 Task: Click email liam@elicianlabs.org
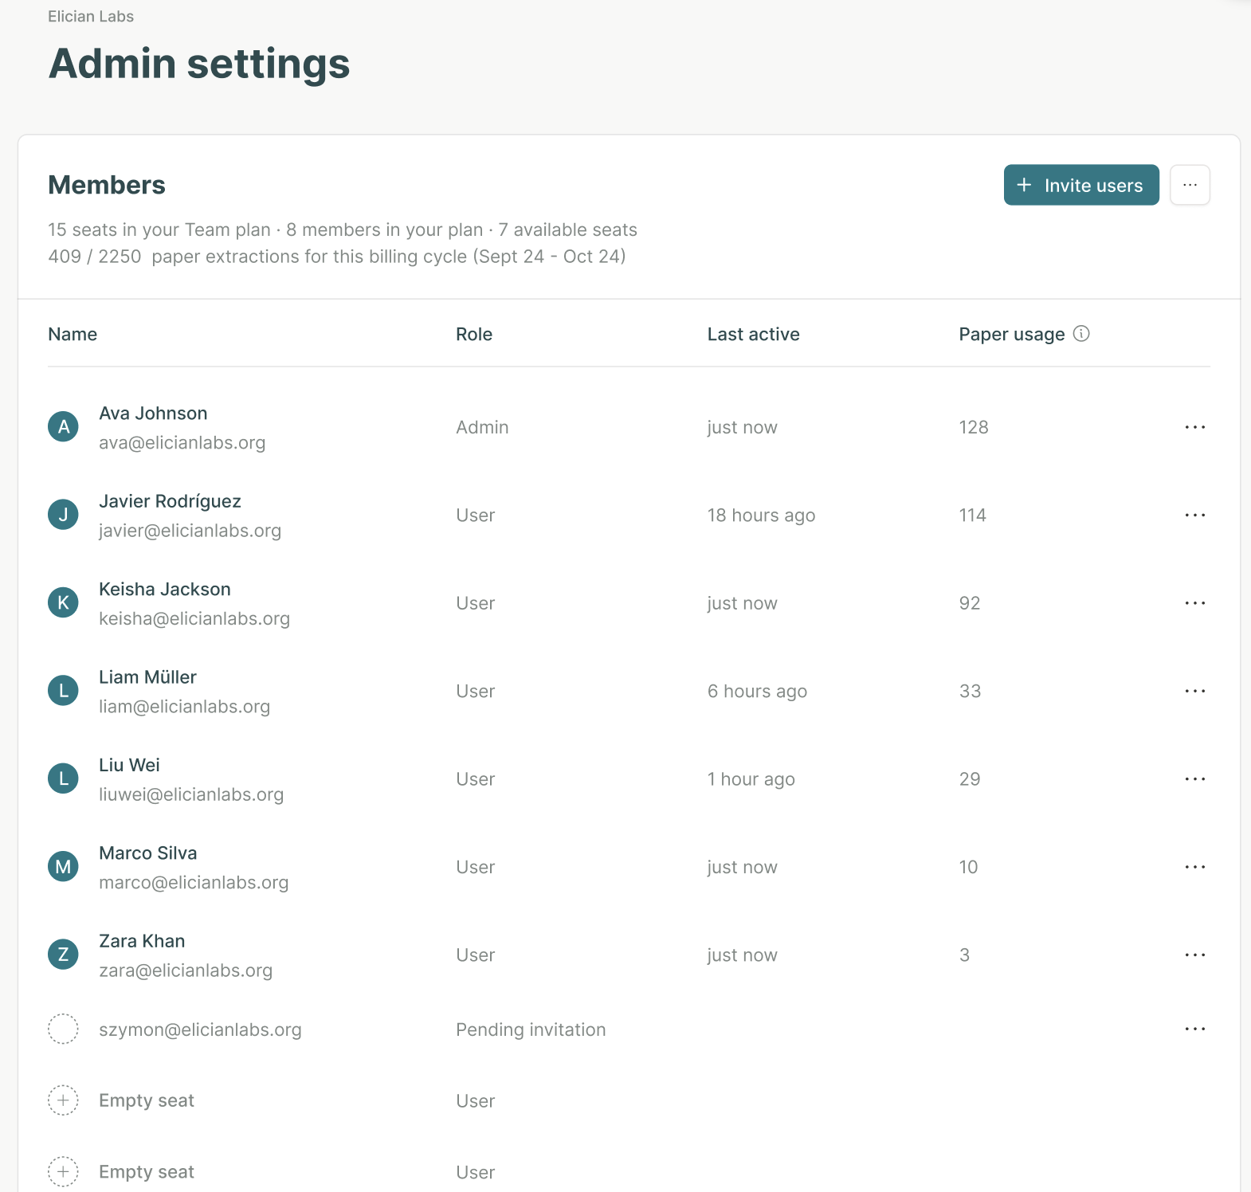pyautogui.click(x=184, y=707)
